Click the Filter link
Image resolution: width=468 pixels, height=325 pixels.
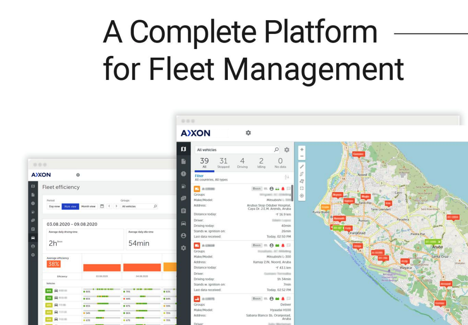point(199,176)
